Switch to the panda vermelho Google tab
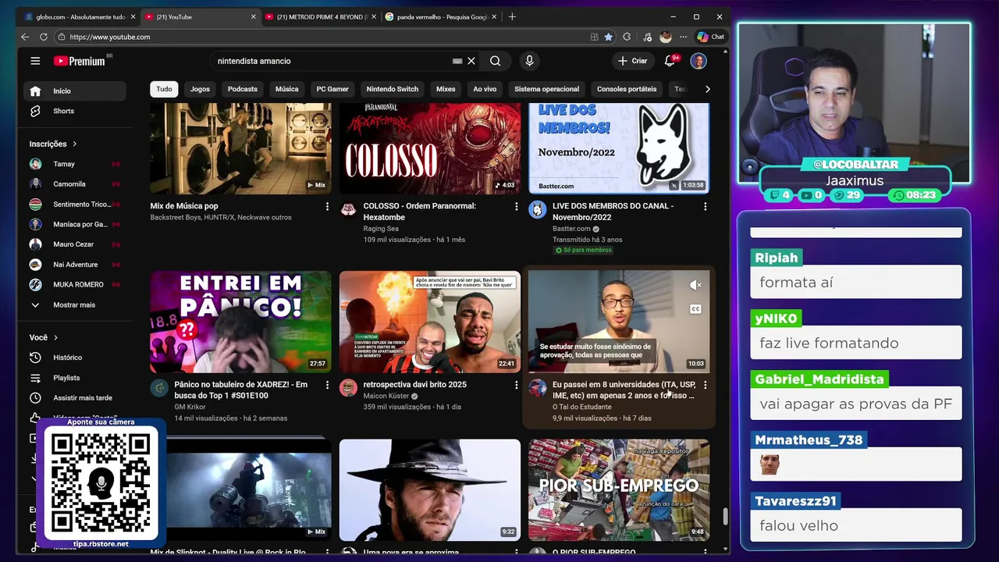The height and width of the screenshot is (562, 999). 439,16
